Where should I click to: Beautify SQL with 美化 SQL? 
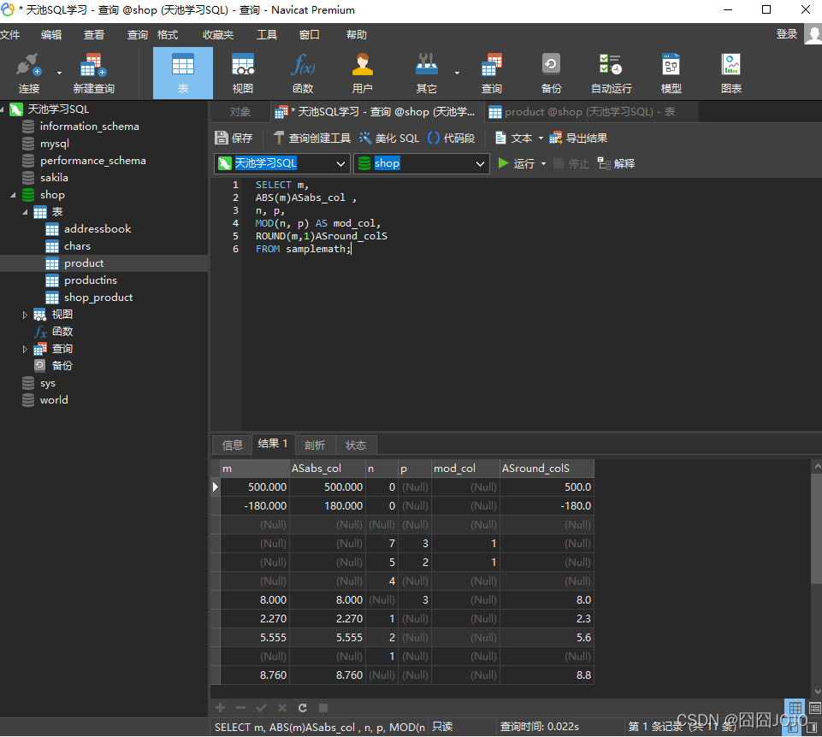(389, 138)
